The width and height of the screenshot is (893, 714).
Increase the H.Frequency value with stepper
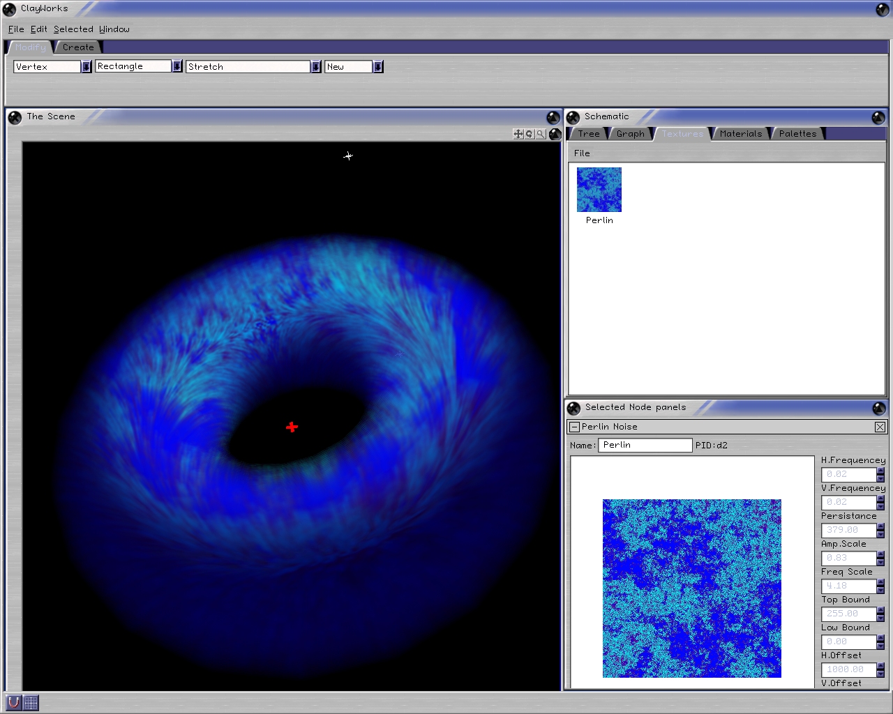880,471
